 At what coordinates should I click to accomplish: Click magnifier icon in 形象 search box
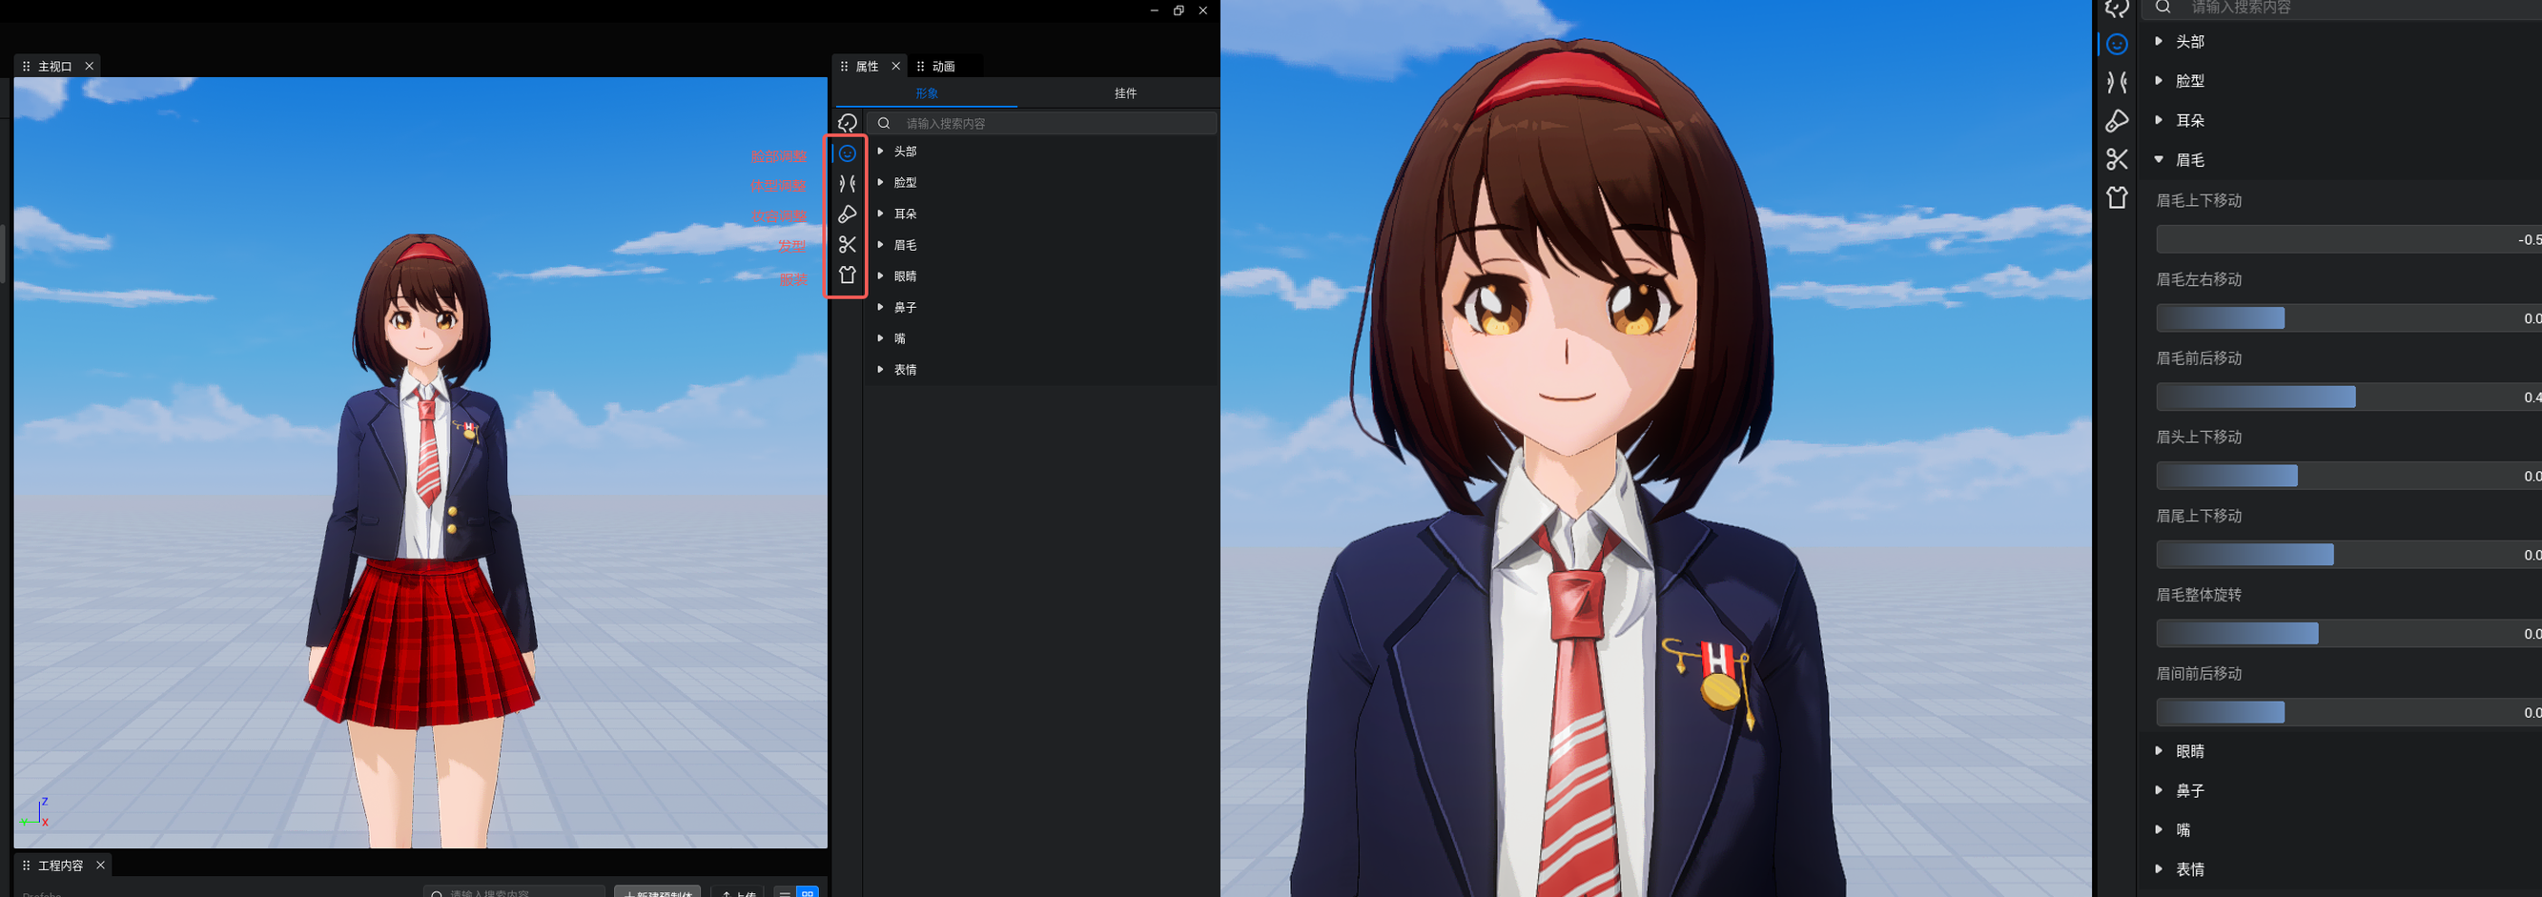click(884, 123)
